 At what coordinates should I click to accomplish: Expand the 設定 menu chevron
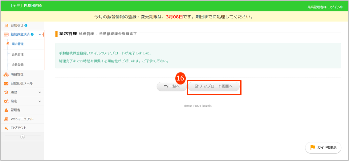[x=40, y=101]
